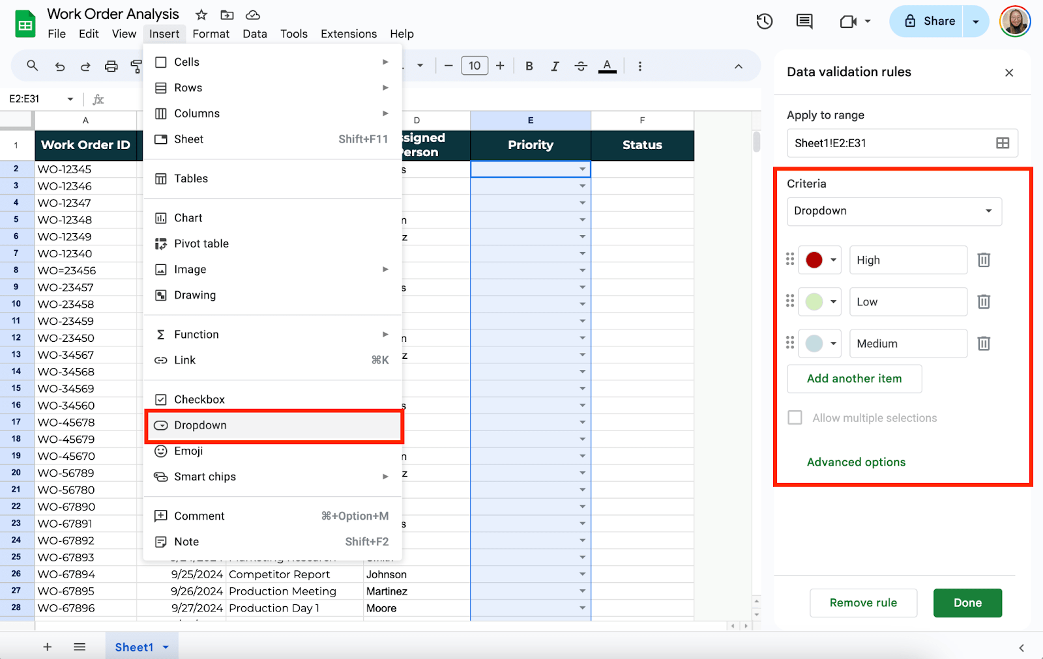Viewport: 1043px width, 659px height.
Task: Open the comments icon in header
Action: (804, 21)
